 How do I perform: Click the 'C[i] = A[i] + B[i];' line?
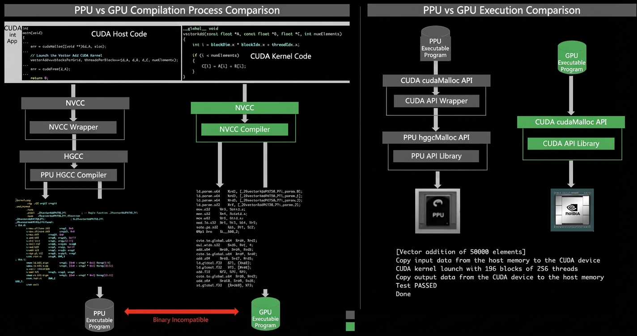[x=224, y=66]
